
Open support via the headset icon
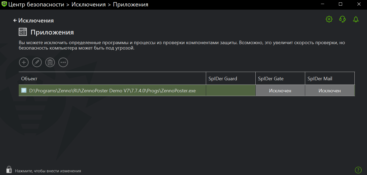click(x=342, y=19)
